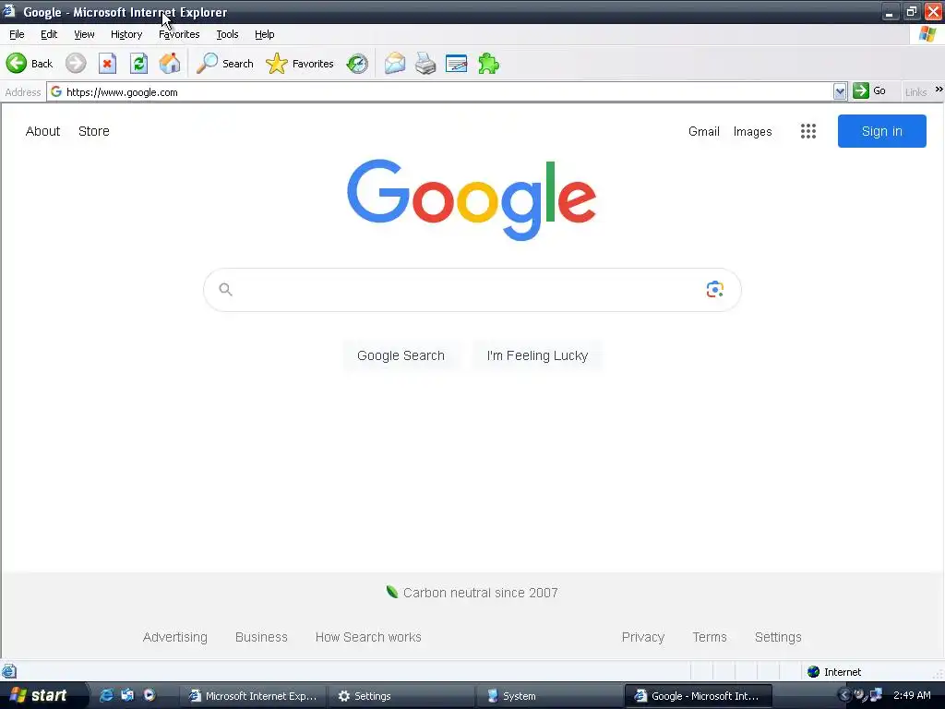Click the 2:49 AM taskbar clock
Image resolution: width=945 pixels, height=709 pixels.
point(912,695)
